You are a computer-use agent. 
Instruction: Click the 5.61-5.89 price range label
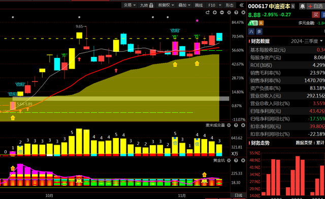(24, 104)
